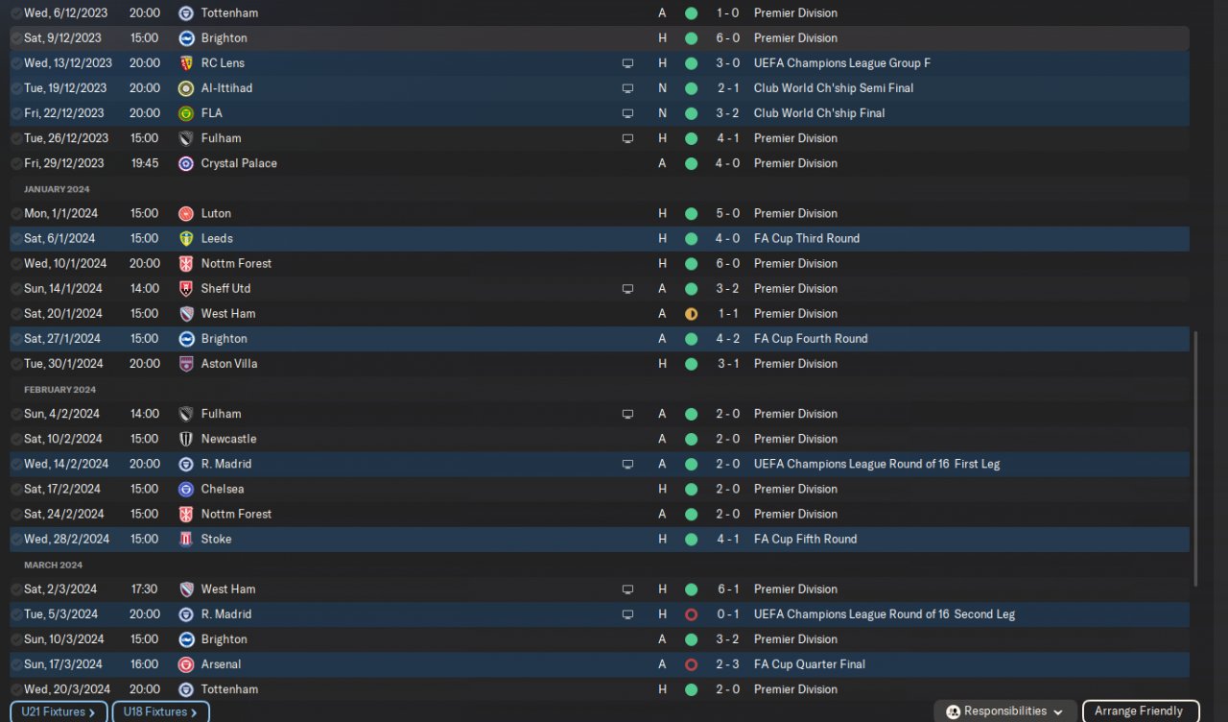Toggle the checkmark next to Mon, 1/1/2024

pyautogui.click(x=15, y=213)
